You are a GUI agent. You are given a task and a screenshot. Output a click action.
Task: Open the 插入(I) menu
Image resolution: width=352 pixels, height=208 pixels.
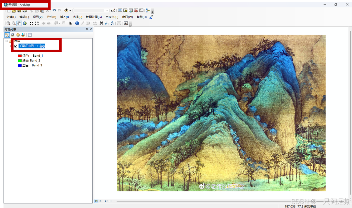(x=64, y=17)
